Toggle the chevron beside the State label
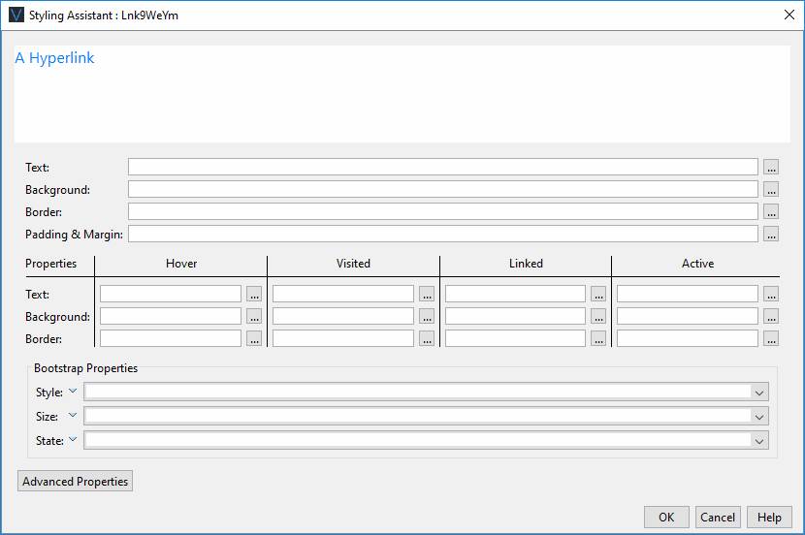Viewport: 805px width, 535px height. coord(73,439)
